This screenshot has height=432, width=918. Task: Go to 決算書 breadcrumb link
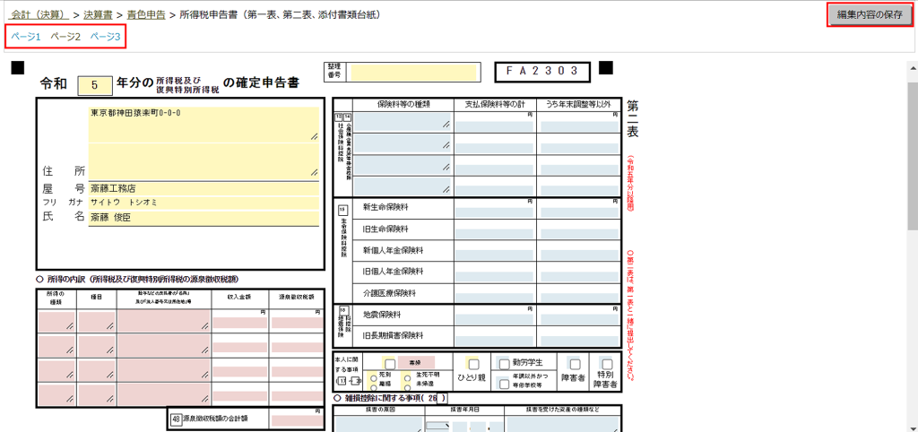pyautogui.click(x=99, y=14)
